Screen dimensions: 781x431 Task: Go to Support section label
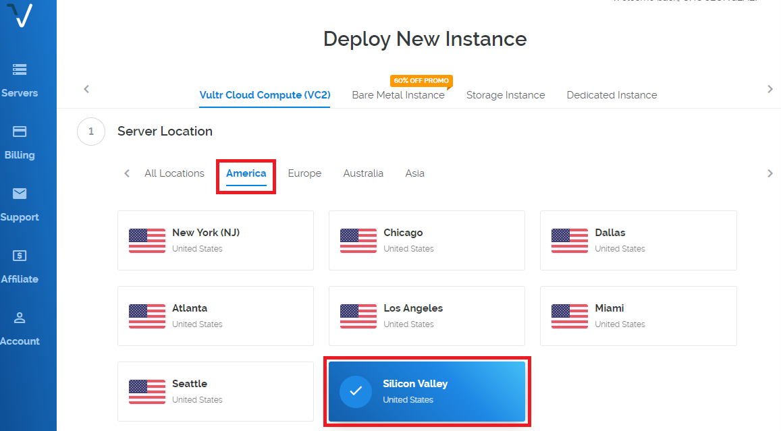coord(20,217)
